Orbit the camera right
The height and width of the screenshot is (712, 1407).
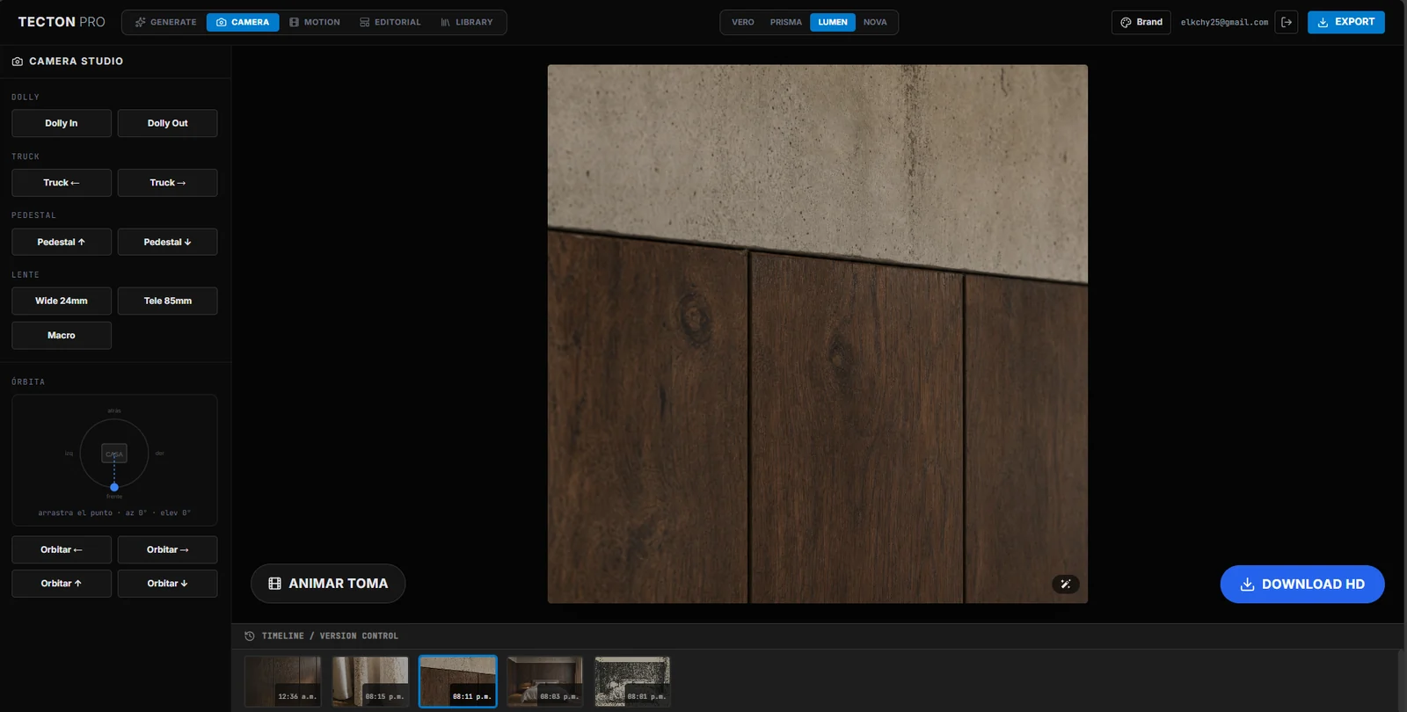click(168, 549)
